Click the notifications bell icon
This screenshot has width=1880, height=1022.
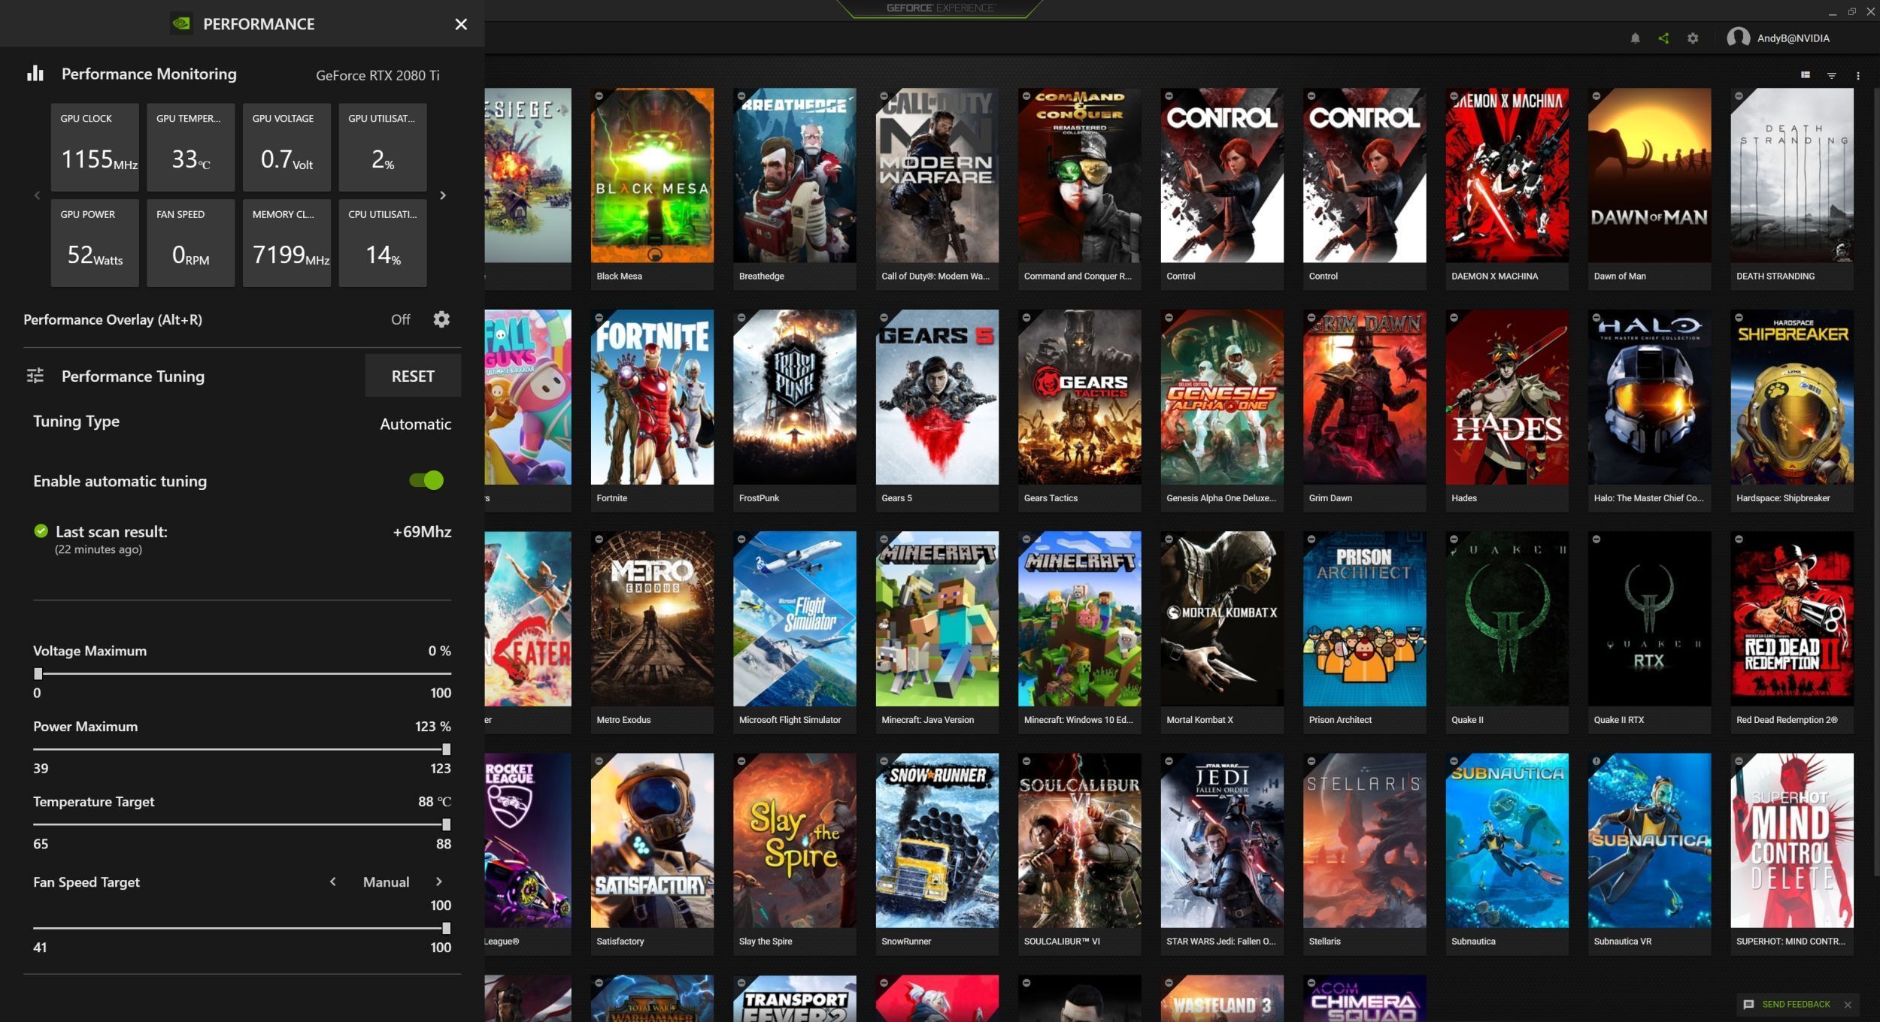[1634, 38]
